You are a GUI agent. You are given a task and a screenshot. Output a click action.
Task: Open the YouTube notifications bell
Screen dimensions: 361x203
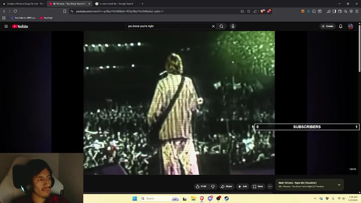[x=340, y=26]
